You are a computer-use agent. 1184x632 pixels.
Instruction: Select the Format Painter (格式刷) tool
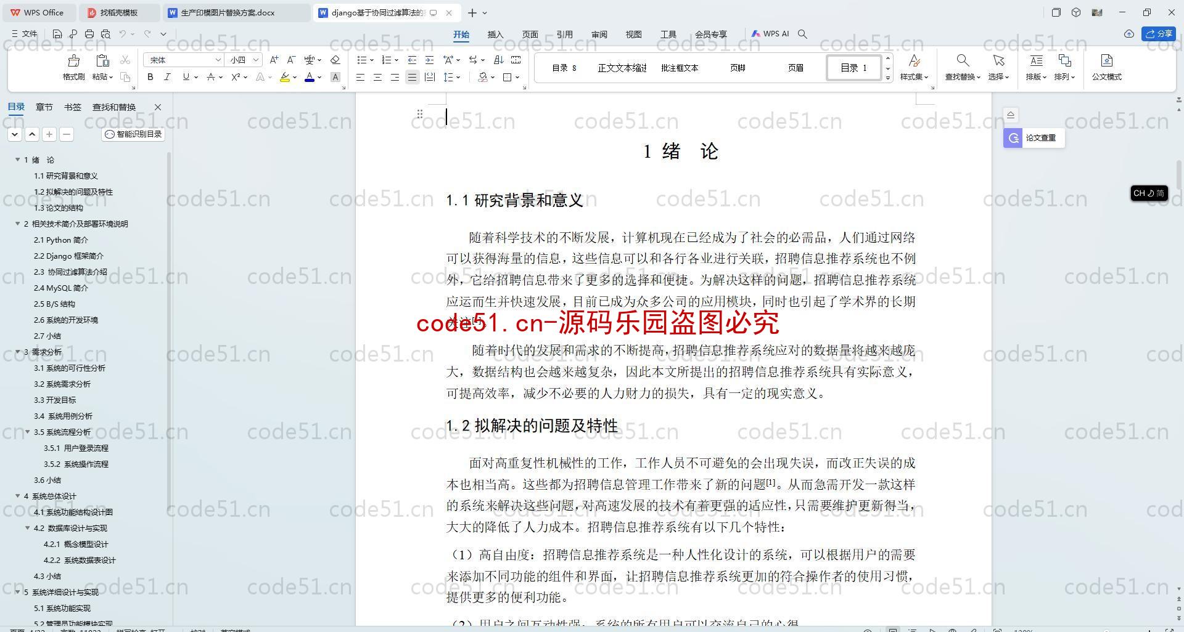73,67
